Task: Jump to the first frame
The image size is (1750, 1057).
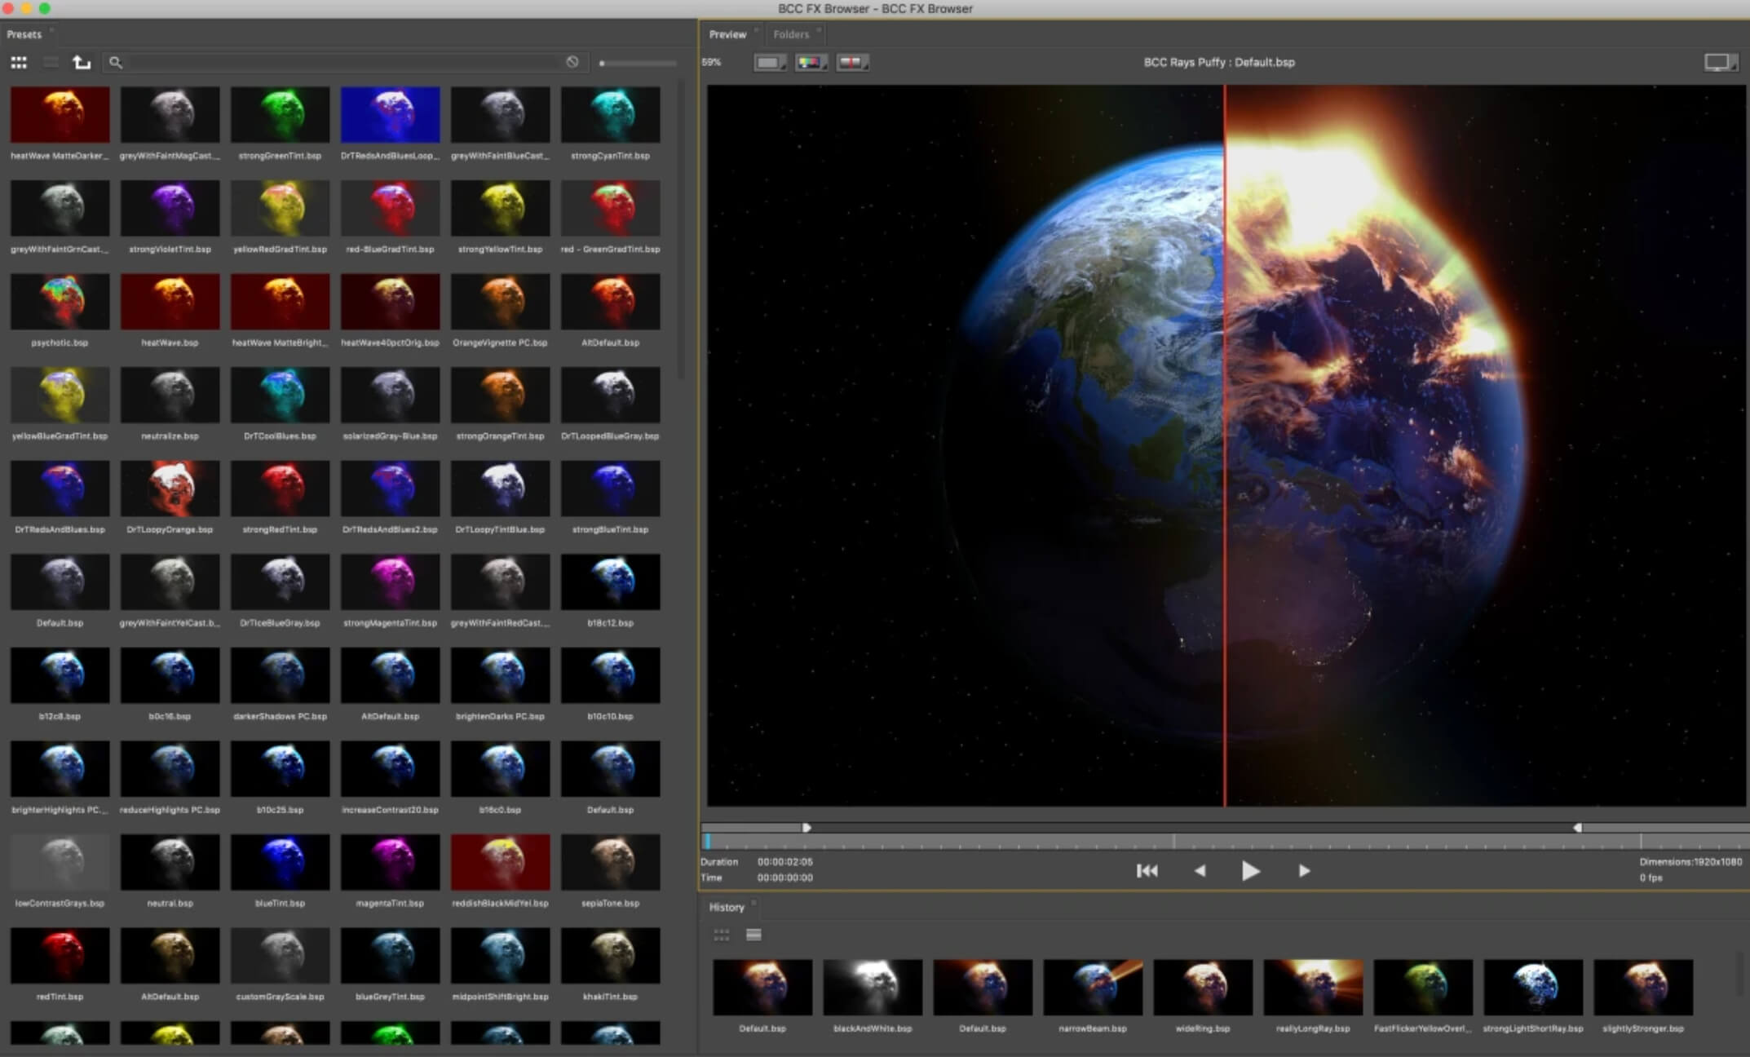Action: pos(1147,871)
